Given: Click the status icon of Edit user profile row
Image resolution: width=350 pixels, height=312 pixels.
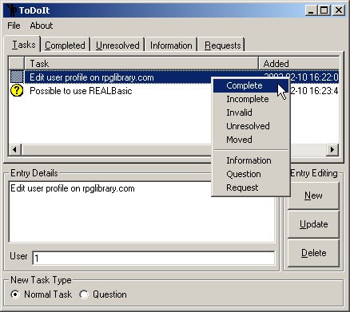Looking at the screenshot, I should click(x=17, y=77).
